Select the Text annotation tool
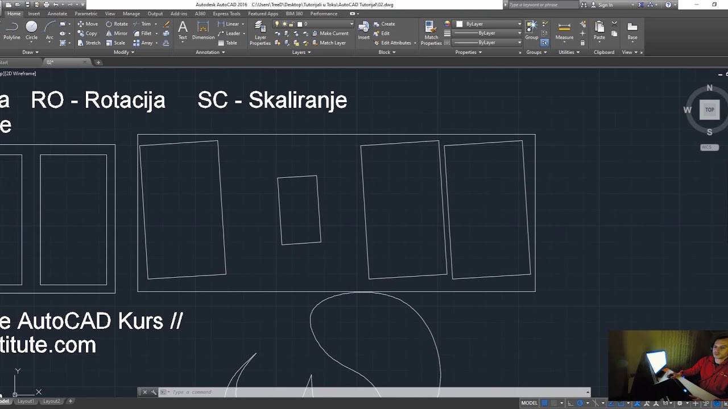Viewport: 728px width, 409px height. (x=183, y=30)
